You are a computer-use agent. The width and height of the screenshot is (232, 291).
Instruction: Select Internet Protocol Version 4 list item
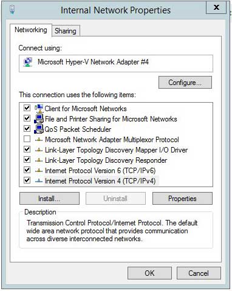coord(100,180)
